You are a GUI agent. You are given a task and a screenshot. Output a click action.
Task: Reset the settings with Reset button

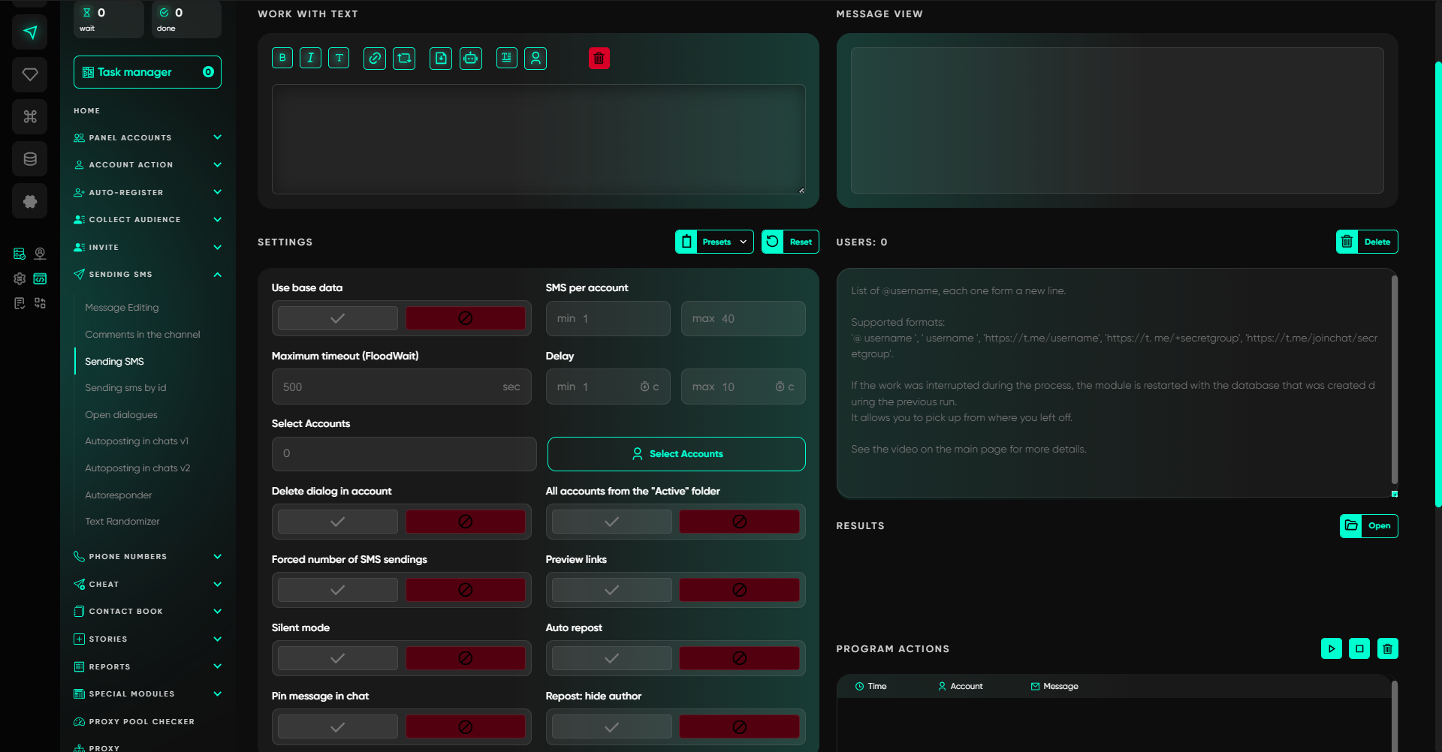tap(790, 242)
